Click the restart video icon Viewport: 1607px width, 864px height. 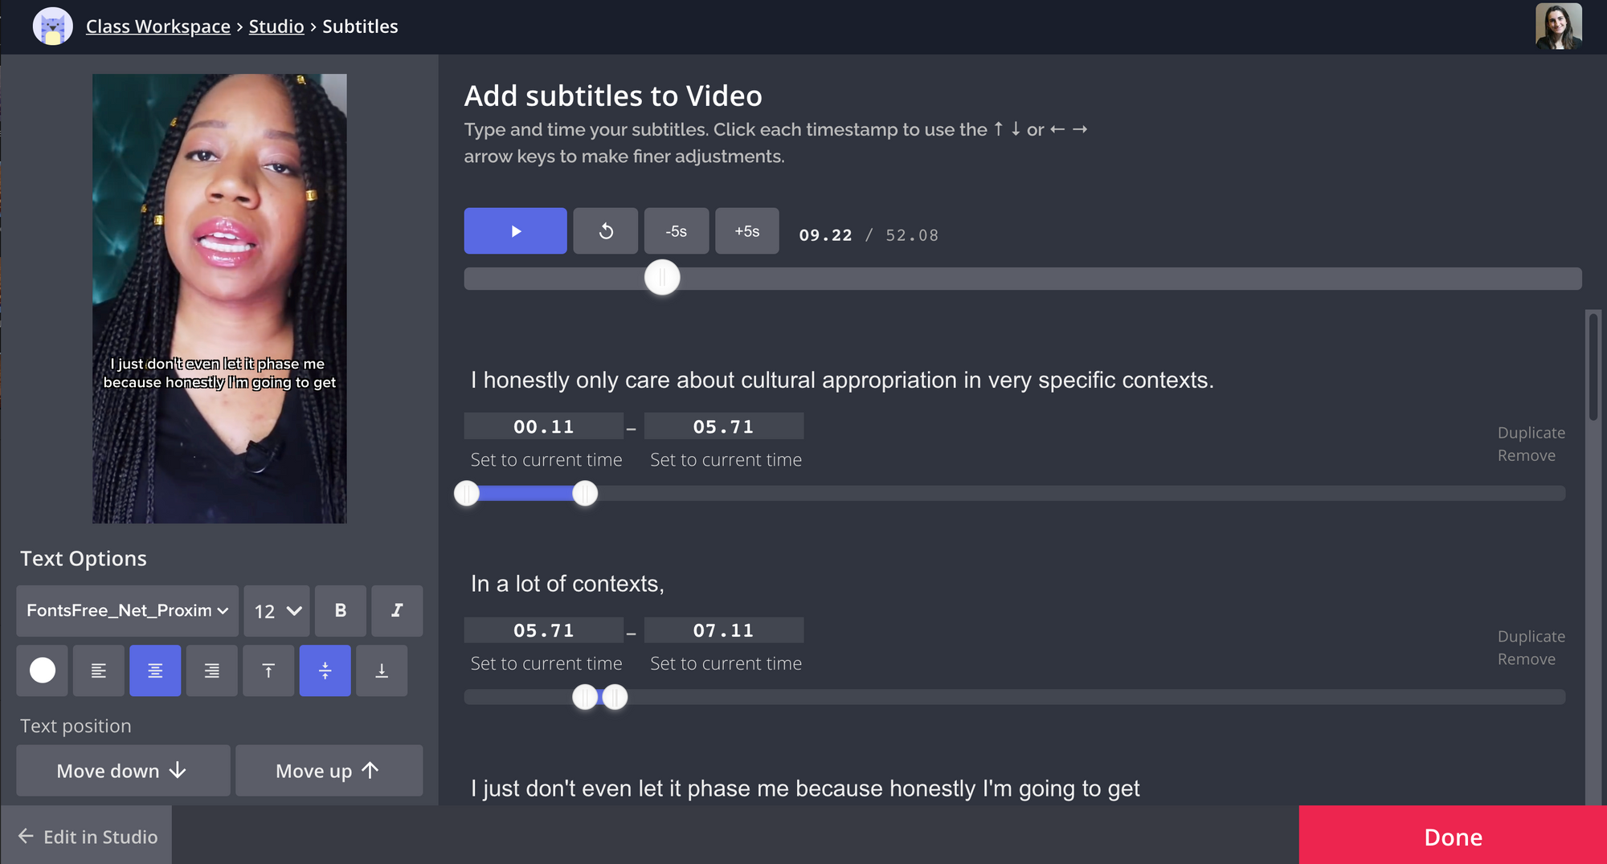click(606, 231)
